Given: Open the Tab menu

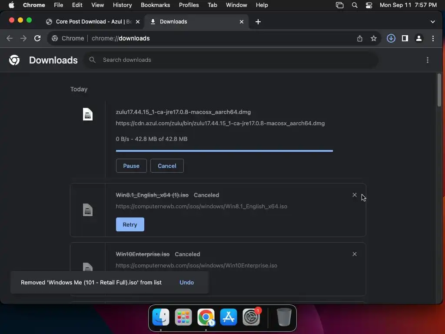Looking at the screenshot, I should click(x=212, y=5).
